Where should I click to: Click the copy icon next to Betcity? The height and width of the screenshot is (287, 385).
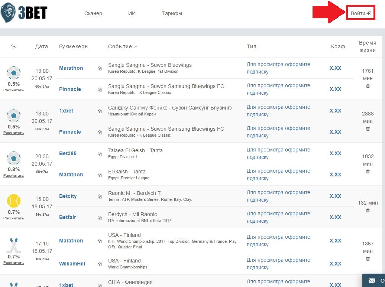100,196
